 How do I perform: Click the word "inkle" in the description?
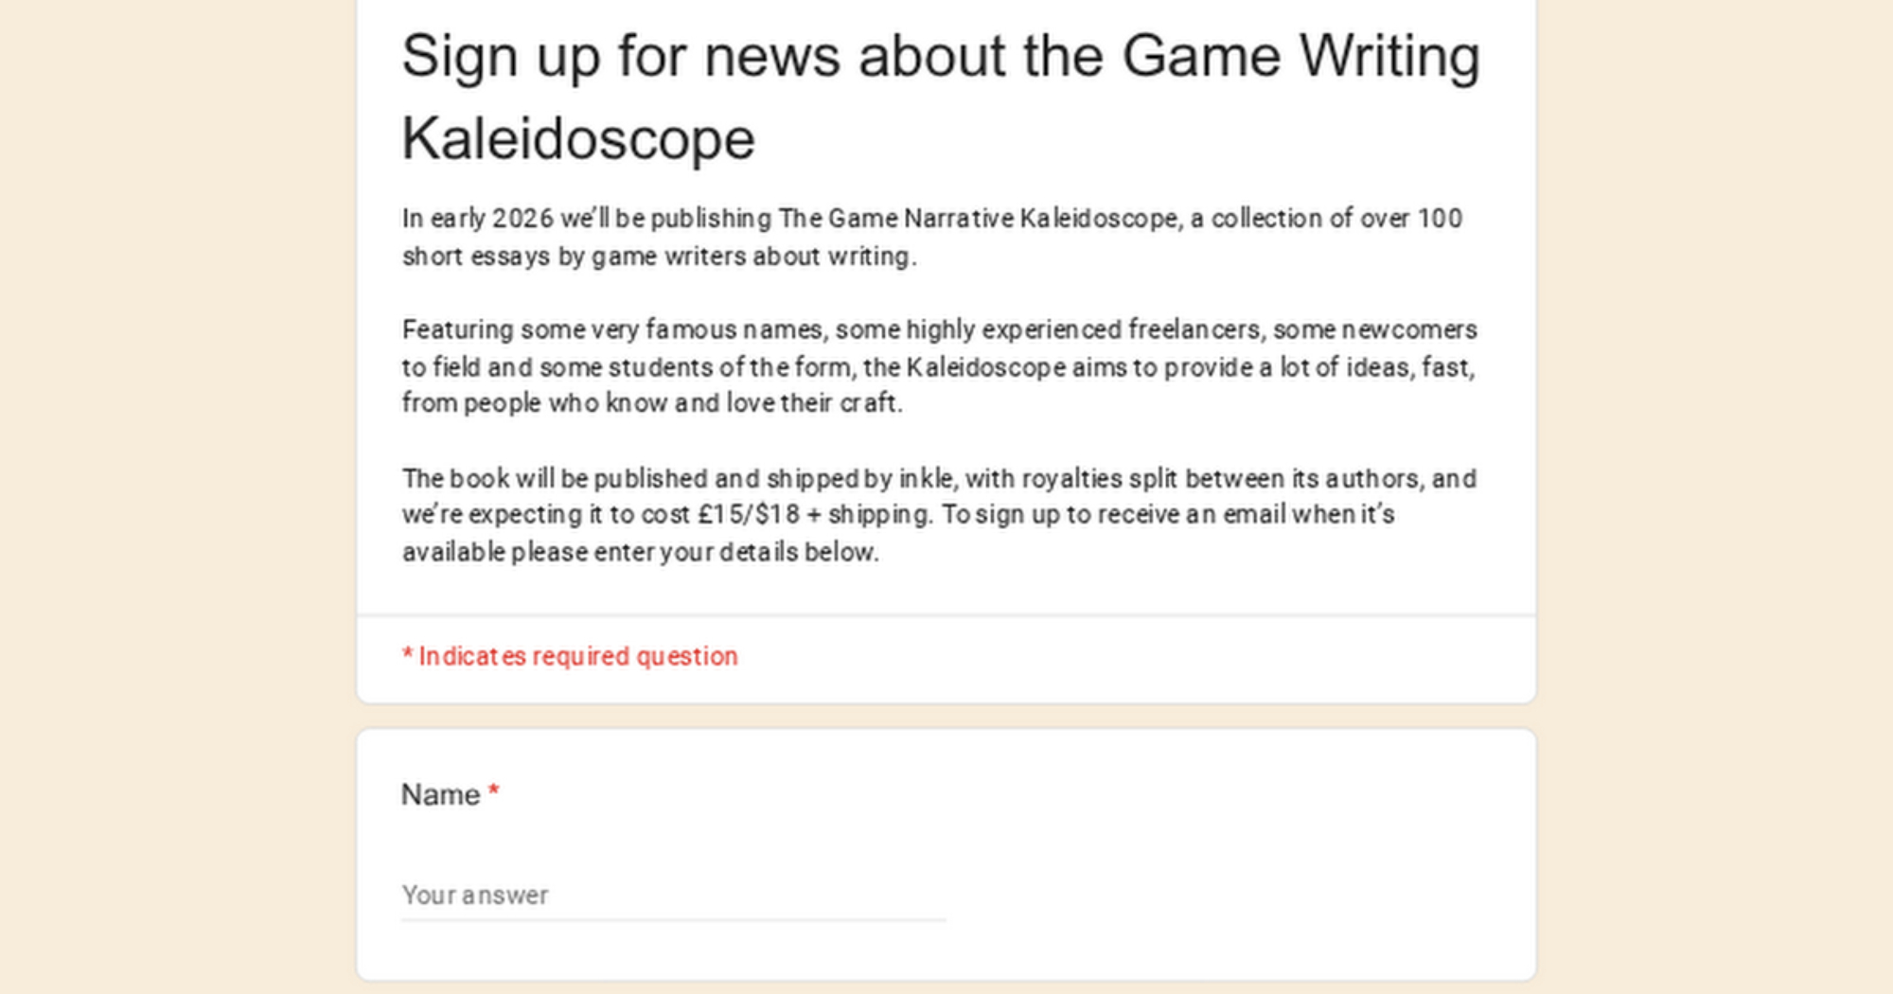[925, 479]
